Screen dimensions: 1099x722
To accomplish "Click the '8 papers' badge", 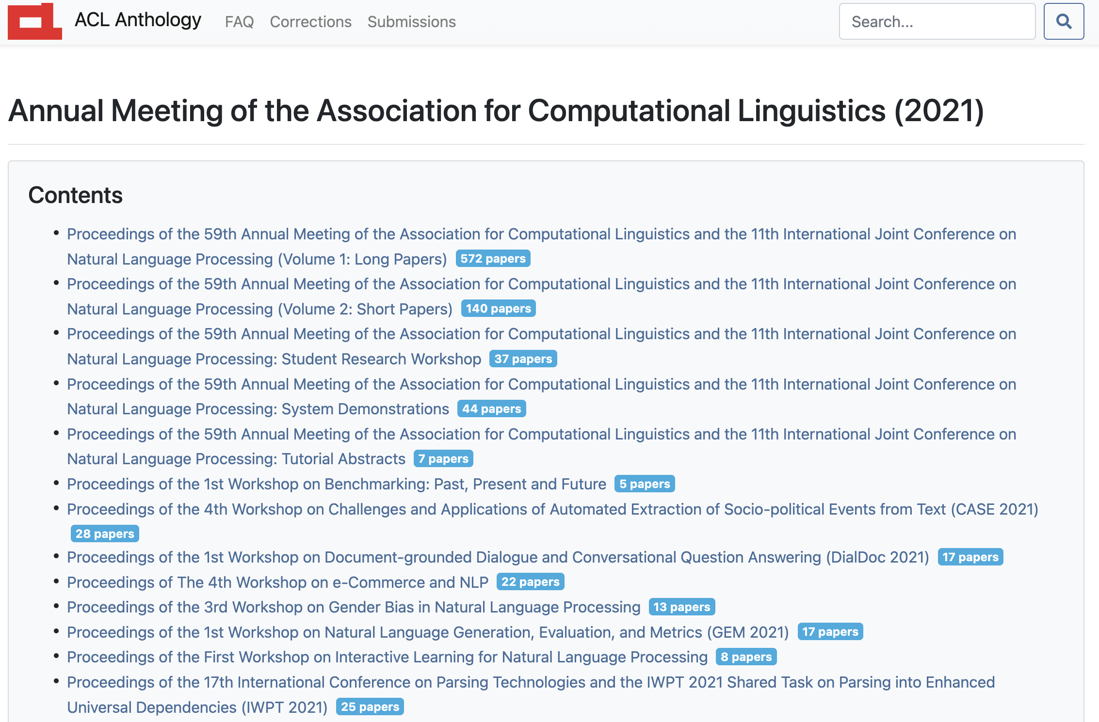I will (x=746, y=657).
